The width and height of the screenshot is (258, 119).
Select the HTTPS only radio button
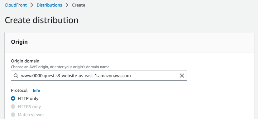(x=13, y=107)
